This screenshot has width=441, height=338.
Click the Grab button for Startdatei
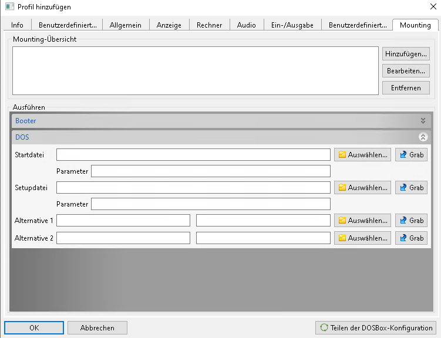411,155
